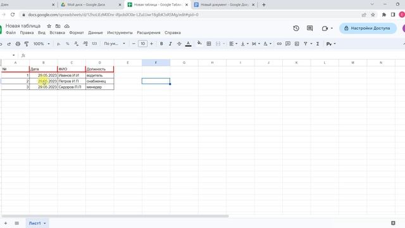405x228 pixels.
Task: Toggle italic formatting
Action: pyautogui.click(x=170, y=44)
